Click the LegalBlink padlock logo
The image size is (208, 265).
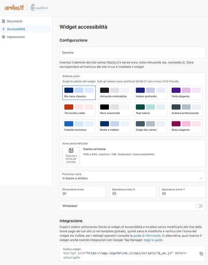point(39,8)
